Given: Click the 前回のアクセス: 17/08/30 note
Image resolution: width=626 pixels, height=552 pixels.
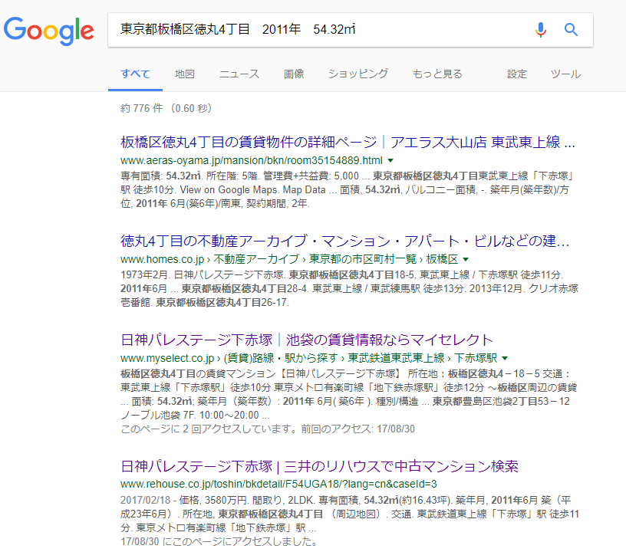Looking at the screenshot, I should [x=357, y=429].
